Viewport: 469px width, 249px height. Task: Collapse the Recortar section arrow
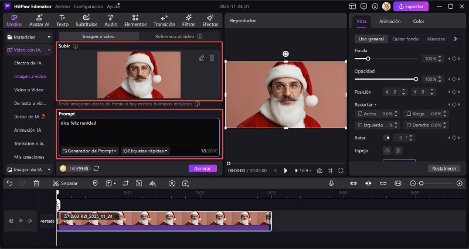click(375, 105)
